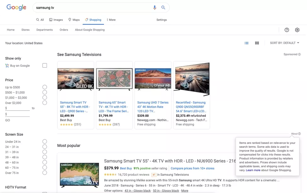Open the Images tab

point(56,20)
